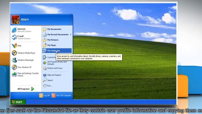Click the Turn Off Computer power icon
This screenshot has width=202, height=114.
pos(53,96)
